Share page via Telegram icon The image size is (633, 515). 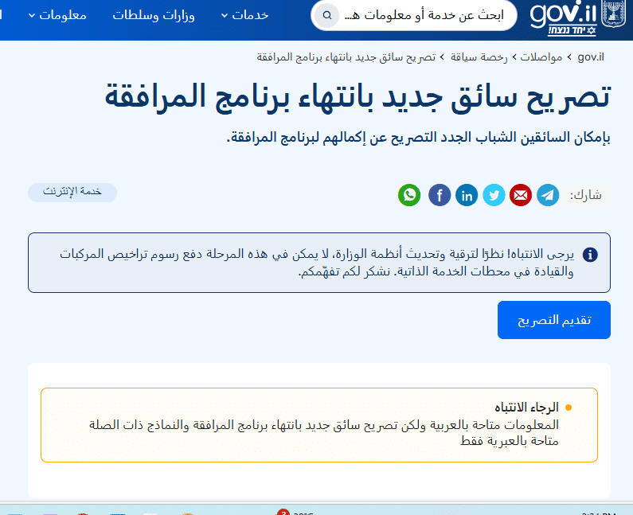tap(547, 195)
